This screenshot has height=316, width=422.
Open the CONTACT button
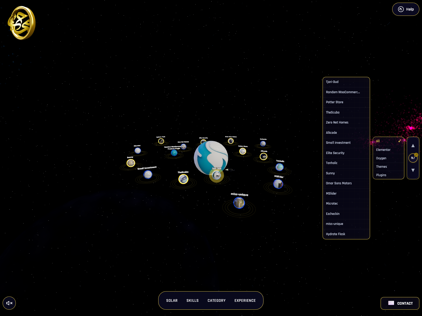tap(400, 303)
